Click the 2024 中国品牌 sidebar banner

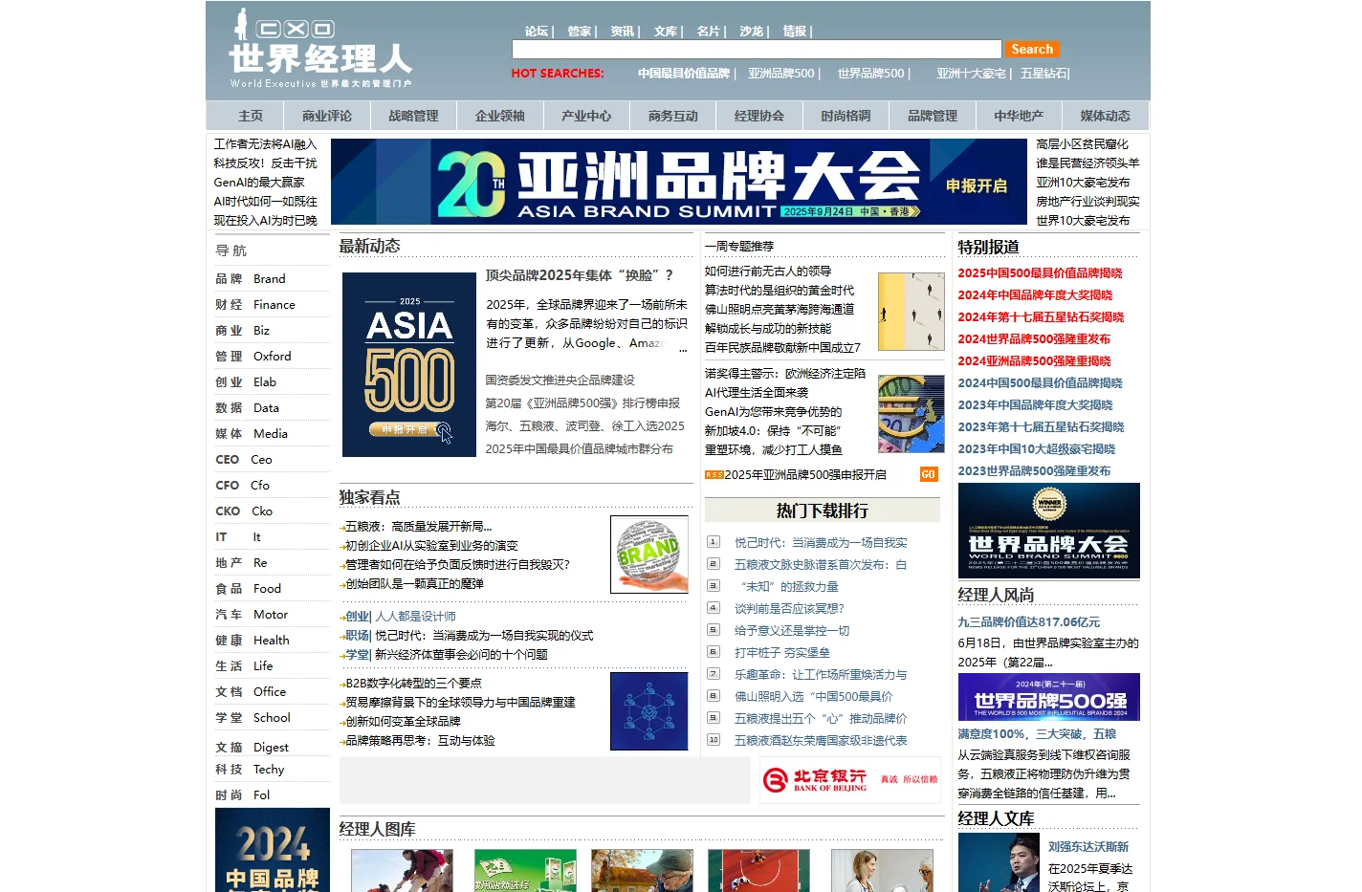(273, 850)
